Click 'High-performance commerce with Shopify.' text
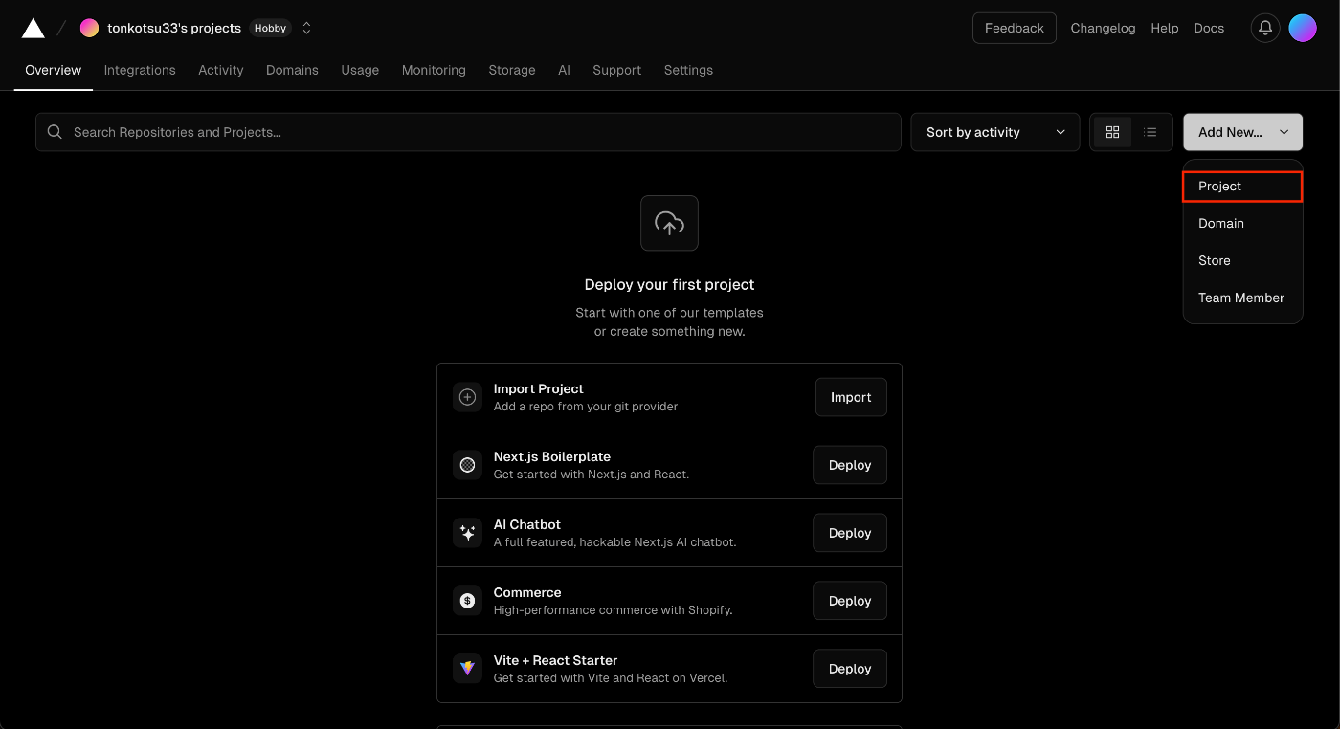The height and width of the screenshot is (729, 1340). tap(613, 610)
